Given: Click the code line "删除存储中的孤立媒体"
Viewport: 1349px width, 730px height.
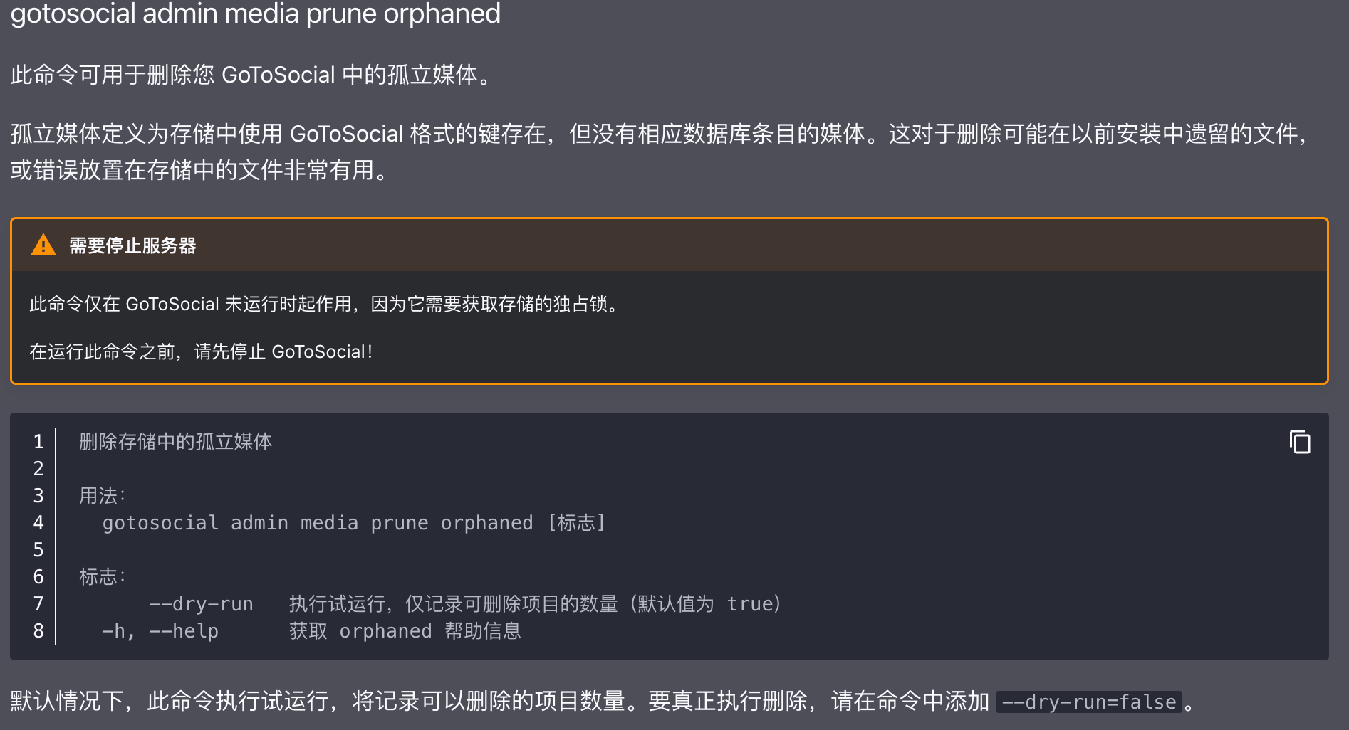Looking at the screenshot, I should [x=175, y=442].
